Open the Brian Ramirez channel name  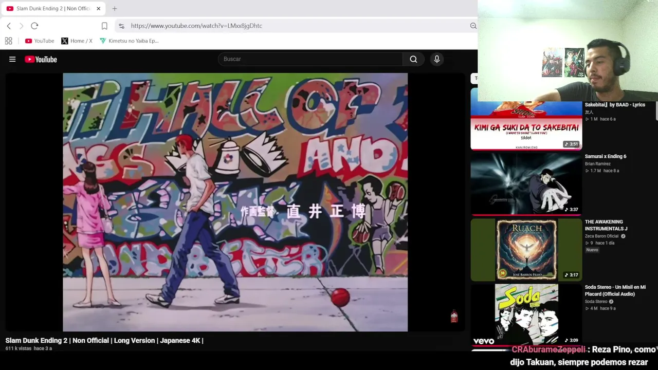point(597,164)
